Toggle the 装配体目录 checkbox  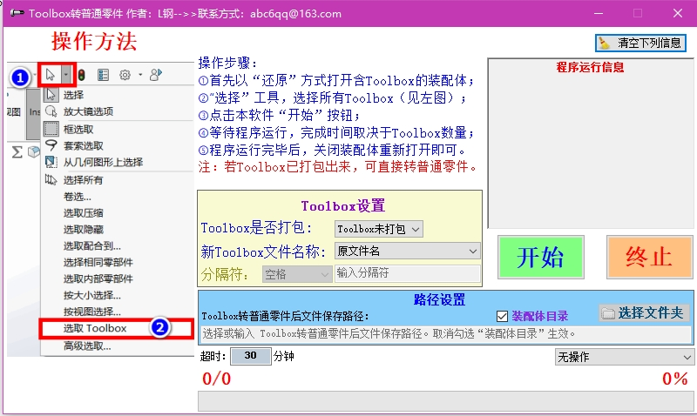[x=502, y=316]
